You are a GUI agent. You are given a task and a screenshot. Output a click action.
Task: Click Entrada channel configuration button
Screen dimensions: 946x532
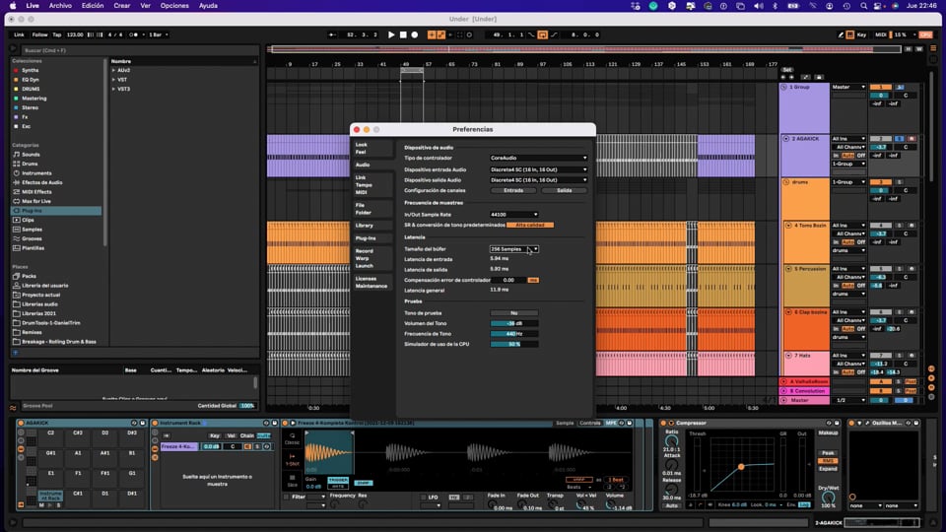513,190
